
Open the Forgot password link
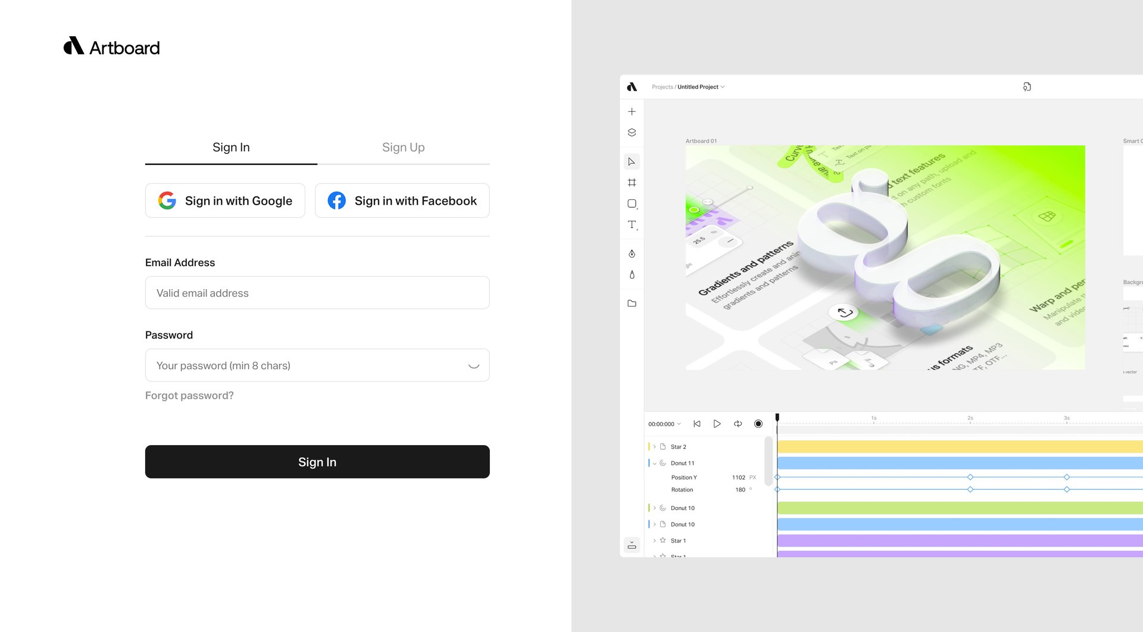[189, 396]
